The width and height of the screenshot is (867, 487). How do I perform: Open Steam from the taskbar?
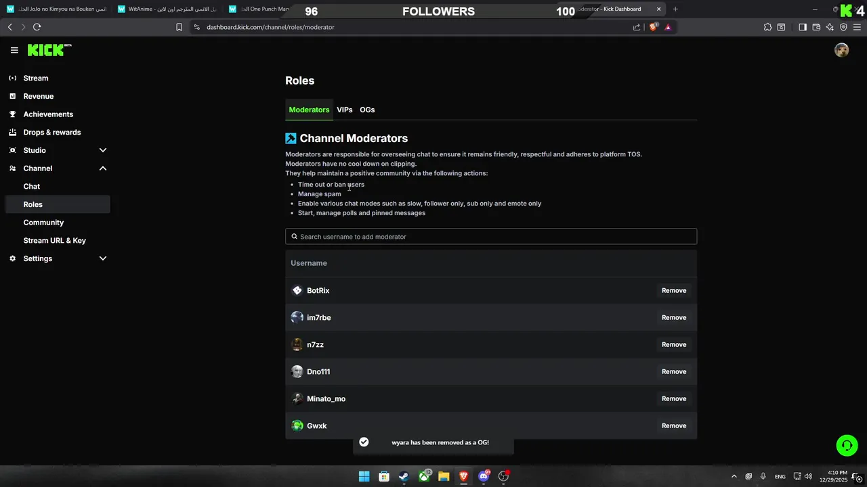point(404,476)
